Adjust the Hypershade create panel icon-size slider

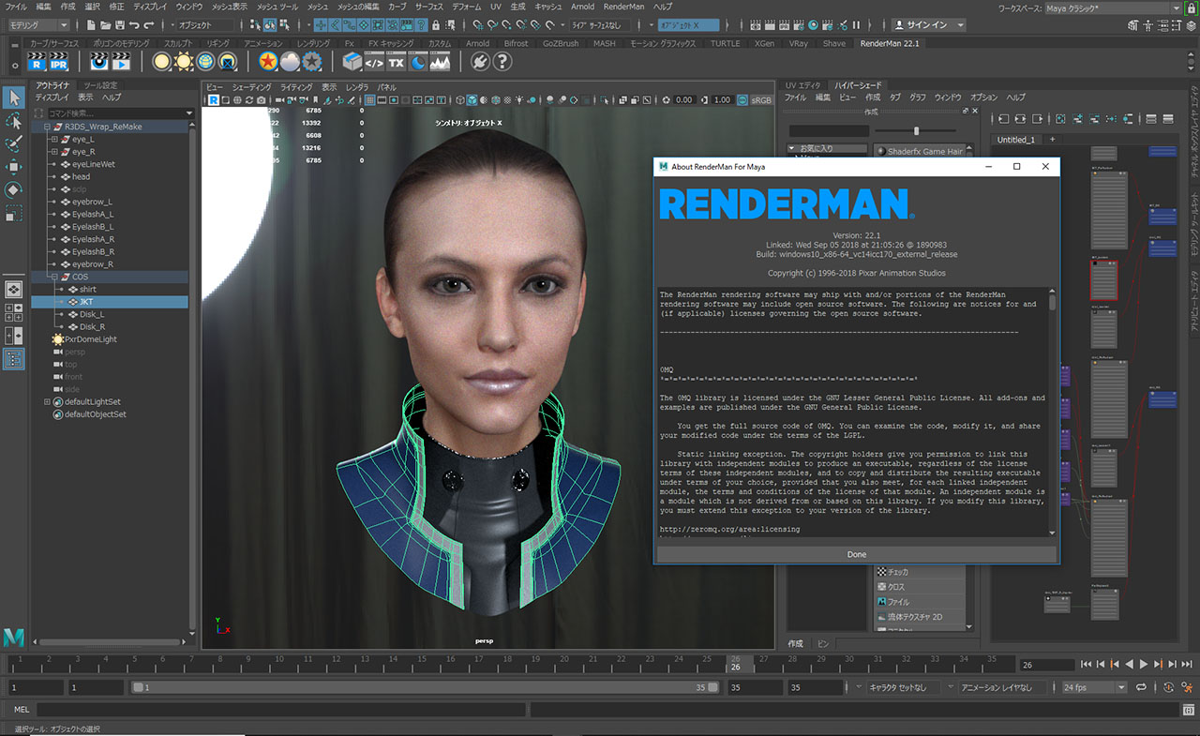(916, 131)
